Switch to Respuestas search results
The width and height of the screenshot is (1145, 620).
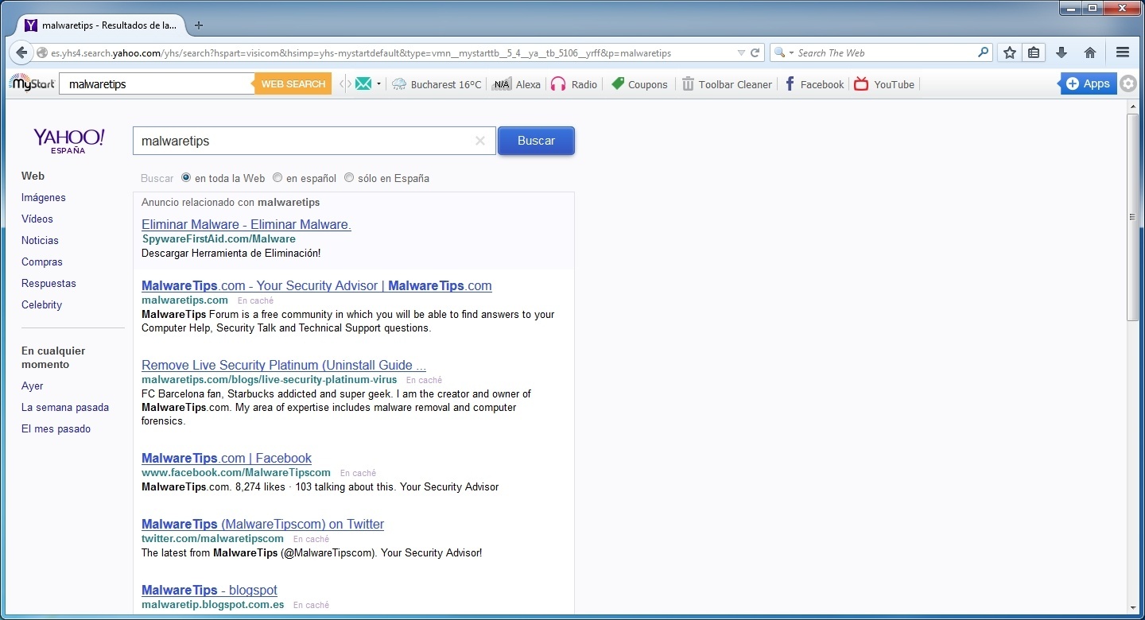point(49,283)
